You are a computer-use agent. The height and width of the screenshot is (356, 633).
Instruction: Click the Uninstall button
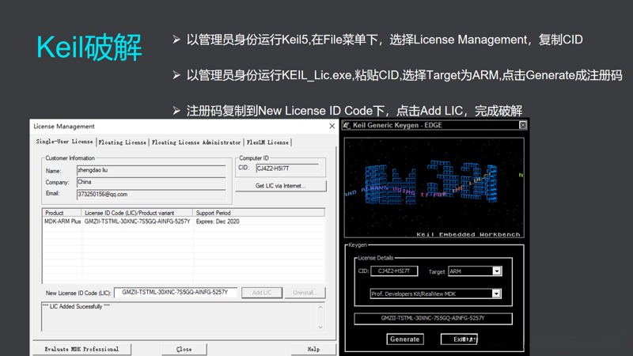[x=305, y=293]
